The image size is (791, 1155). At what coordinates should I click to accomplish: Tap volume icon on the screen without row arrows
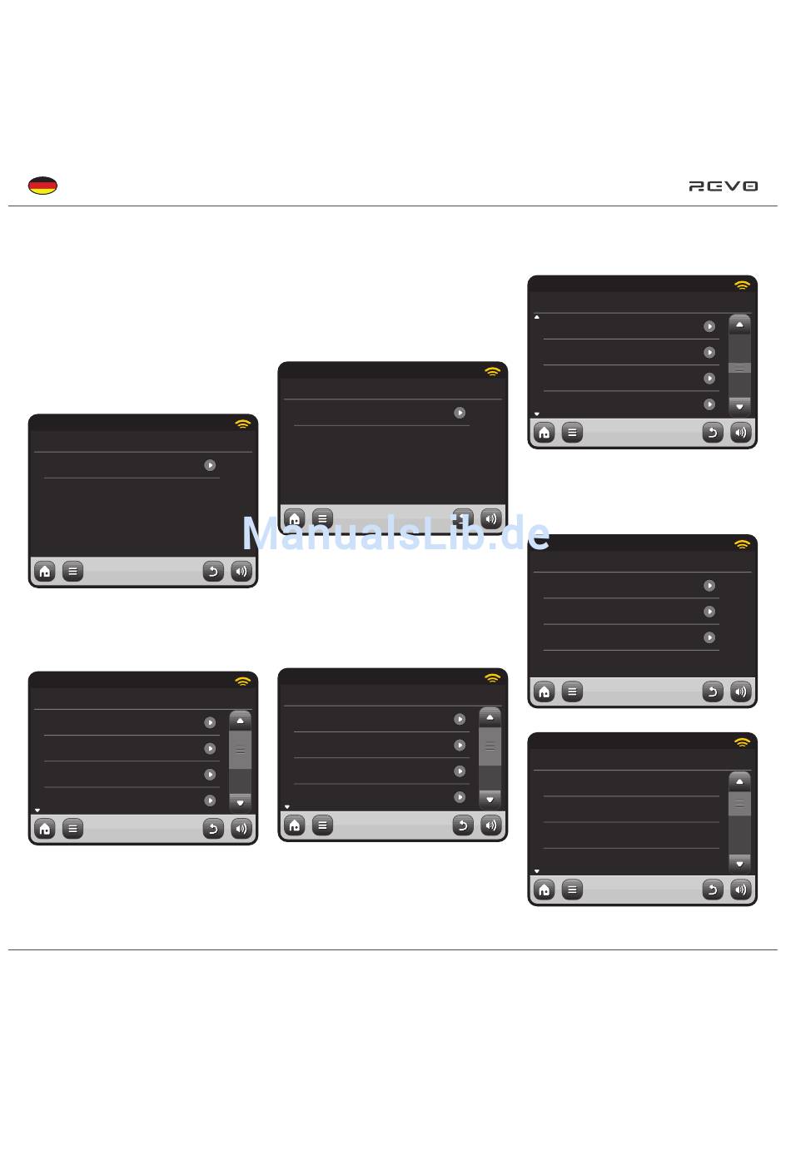pyautogui.click(x=741, y=890)
